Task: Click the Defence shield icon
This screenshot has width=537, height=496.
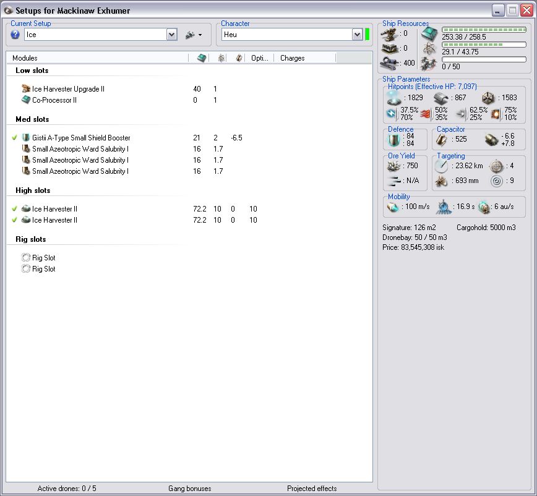Action: tap(394, 139)
